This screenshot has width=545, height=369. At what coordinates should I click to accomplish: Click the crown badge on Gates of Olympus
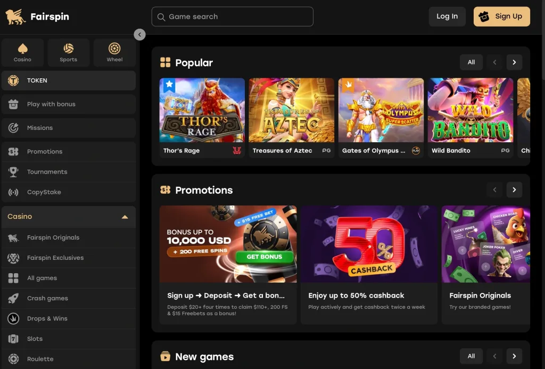point(348,85)
